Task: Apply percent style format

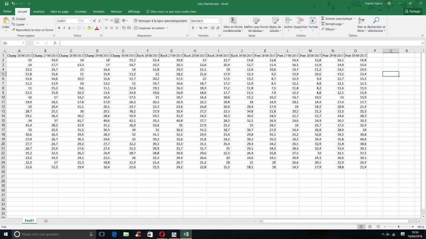Action: 200,28
